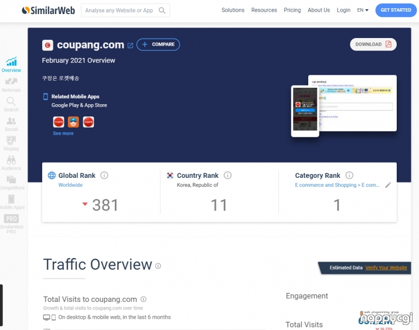Click the Global Rank value 381
Image resolution: width=419 pixels, height=330 pixels.
(x=105, y=205)
